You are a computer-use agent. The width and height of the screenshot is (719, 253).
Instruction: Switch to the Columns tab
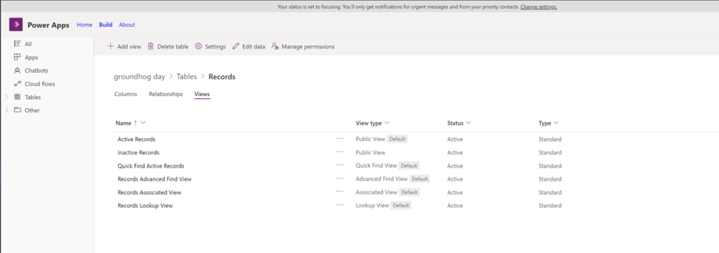pyautogui.click(x=126, y=94)
